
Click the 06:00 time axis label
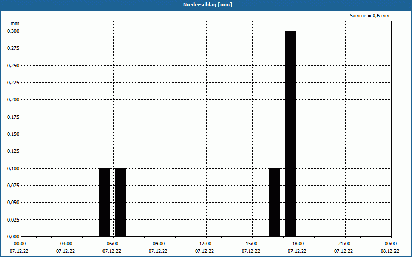[112, 244]
